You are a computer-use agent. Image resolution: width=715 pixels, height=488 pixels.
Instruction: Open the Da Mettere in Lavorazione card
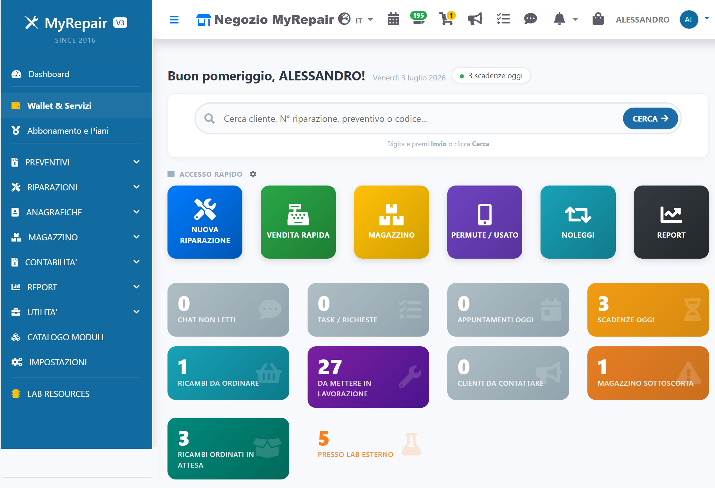368,377
